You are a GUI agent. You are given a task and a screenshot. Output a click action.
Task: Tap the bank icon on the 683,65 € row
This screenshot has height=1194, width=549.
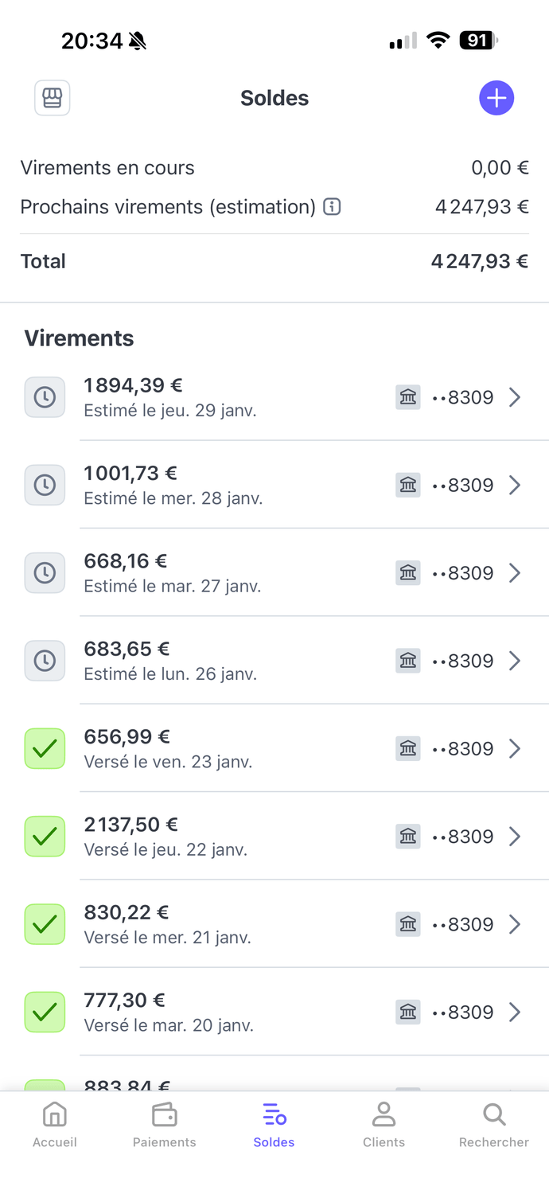[x=408, y=661]
